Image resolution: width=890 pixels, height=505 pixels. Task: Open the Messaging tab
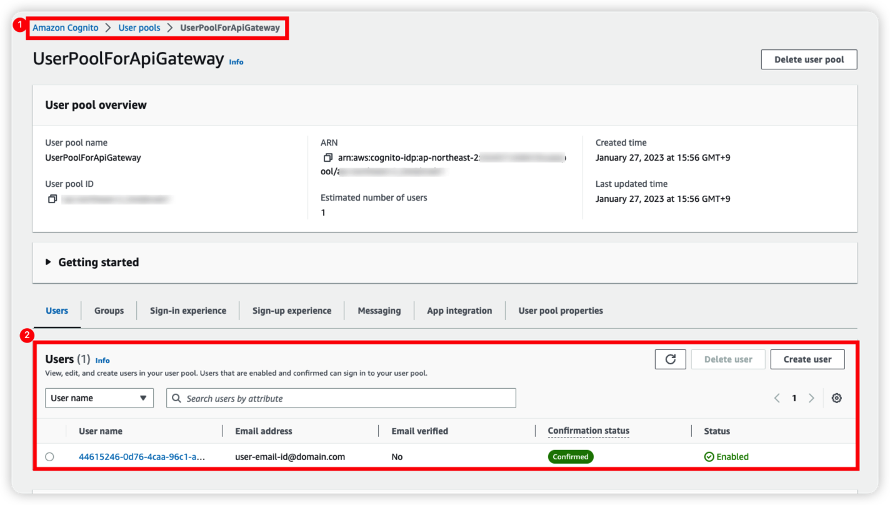(379, 311)
